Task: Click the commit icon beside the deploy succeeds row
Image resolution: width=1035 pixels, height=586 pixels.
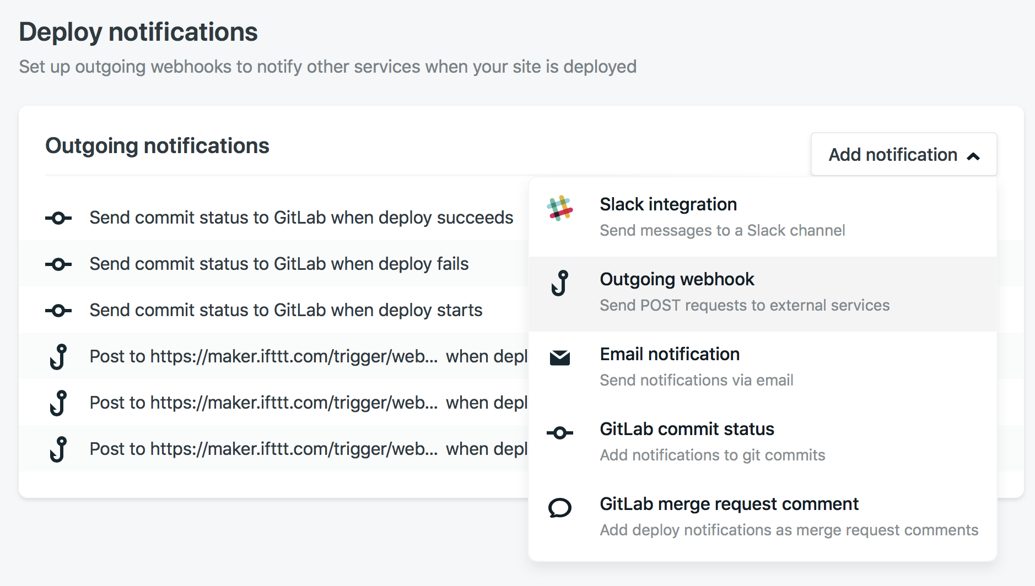Action: [58, 218]
